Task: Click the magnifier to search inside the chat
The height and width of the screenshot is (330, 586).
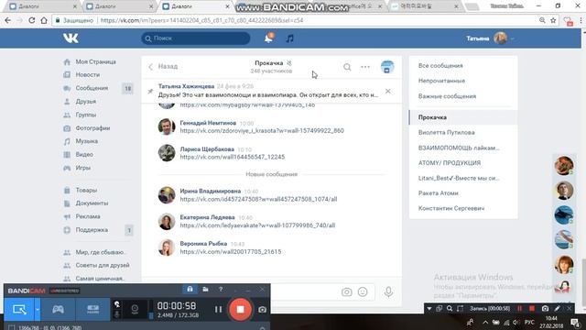Action: coord(347,67)
